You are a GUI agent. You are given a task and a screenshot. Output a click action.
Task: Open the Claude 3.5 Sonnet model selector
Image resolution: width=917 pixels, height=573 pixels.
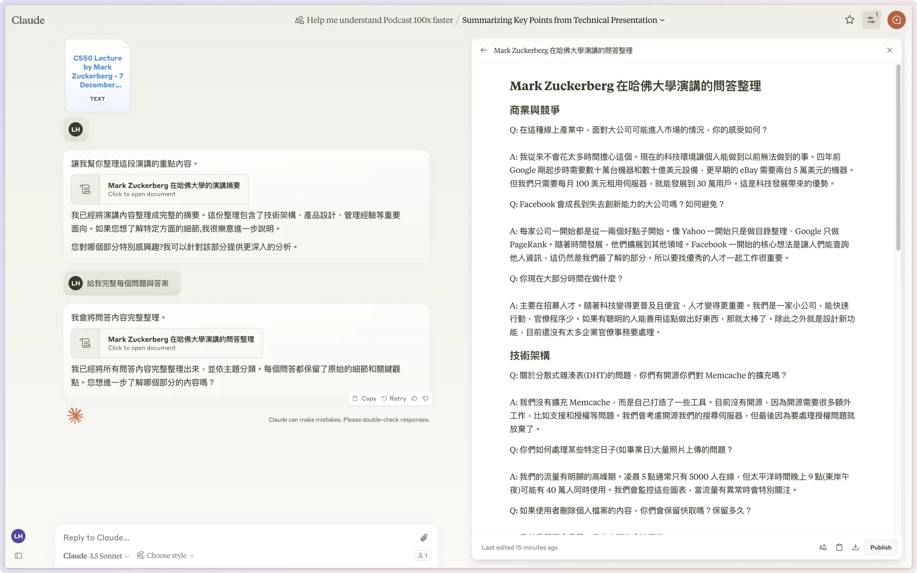tap(96, 556)
